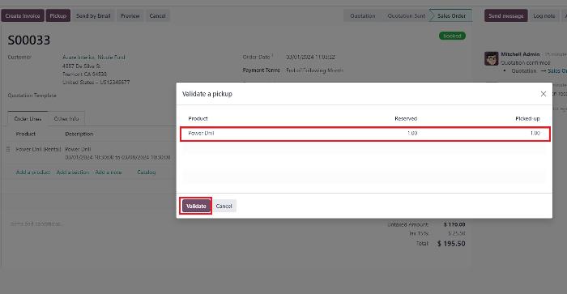This screenshot has width=567, height=294.
Task: Click the order number S00033
Action: pos(29,40)
